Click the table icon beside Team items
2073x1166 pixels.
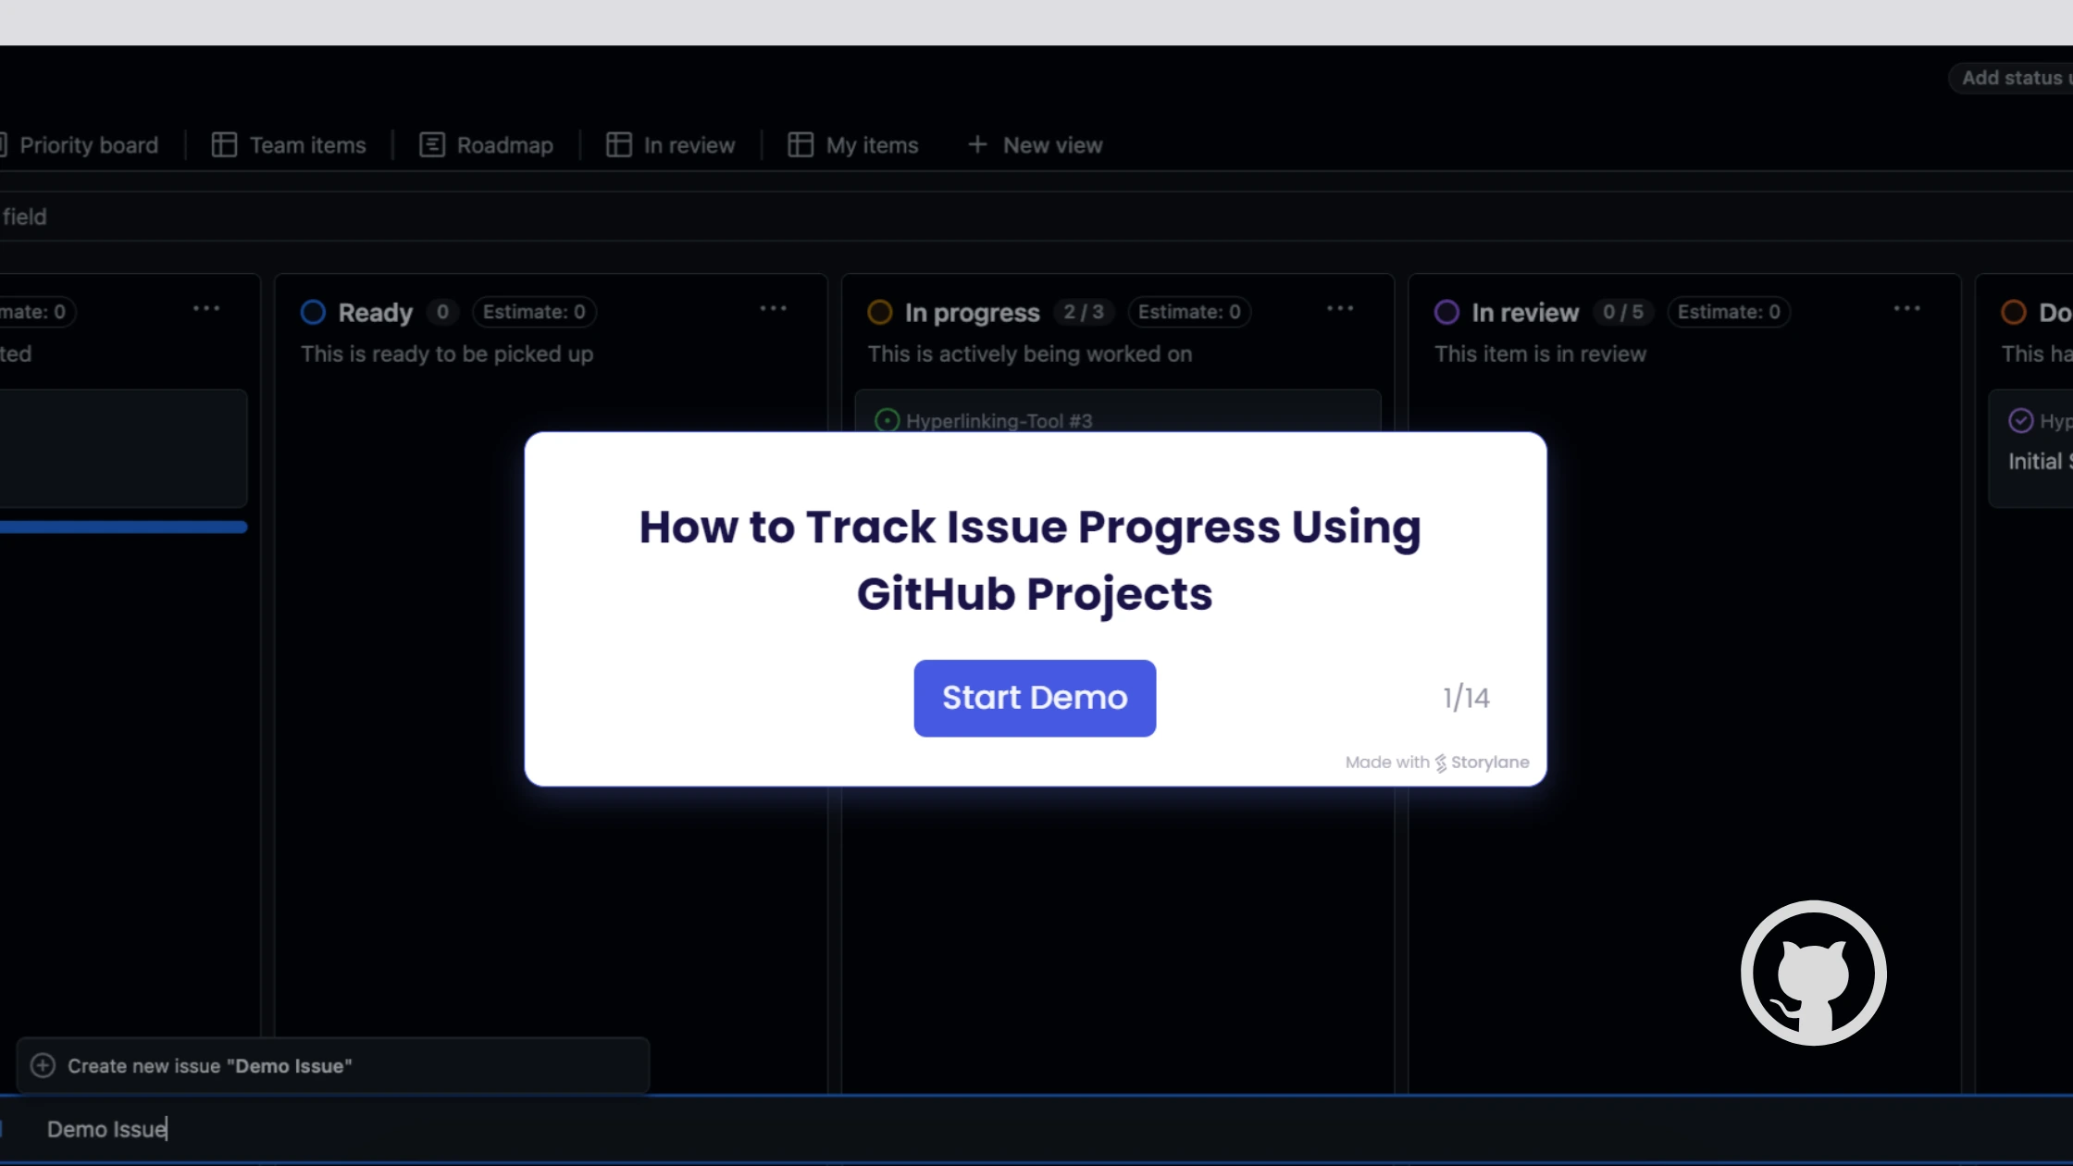coord(223,144)
